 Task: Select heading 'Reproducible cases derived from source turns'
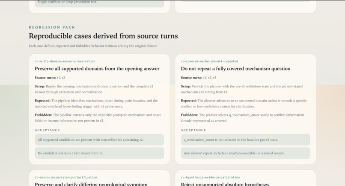click(x=103, y=36)
